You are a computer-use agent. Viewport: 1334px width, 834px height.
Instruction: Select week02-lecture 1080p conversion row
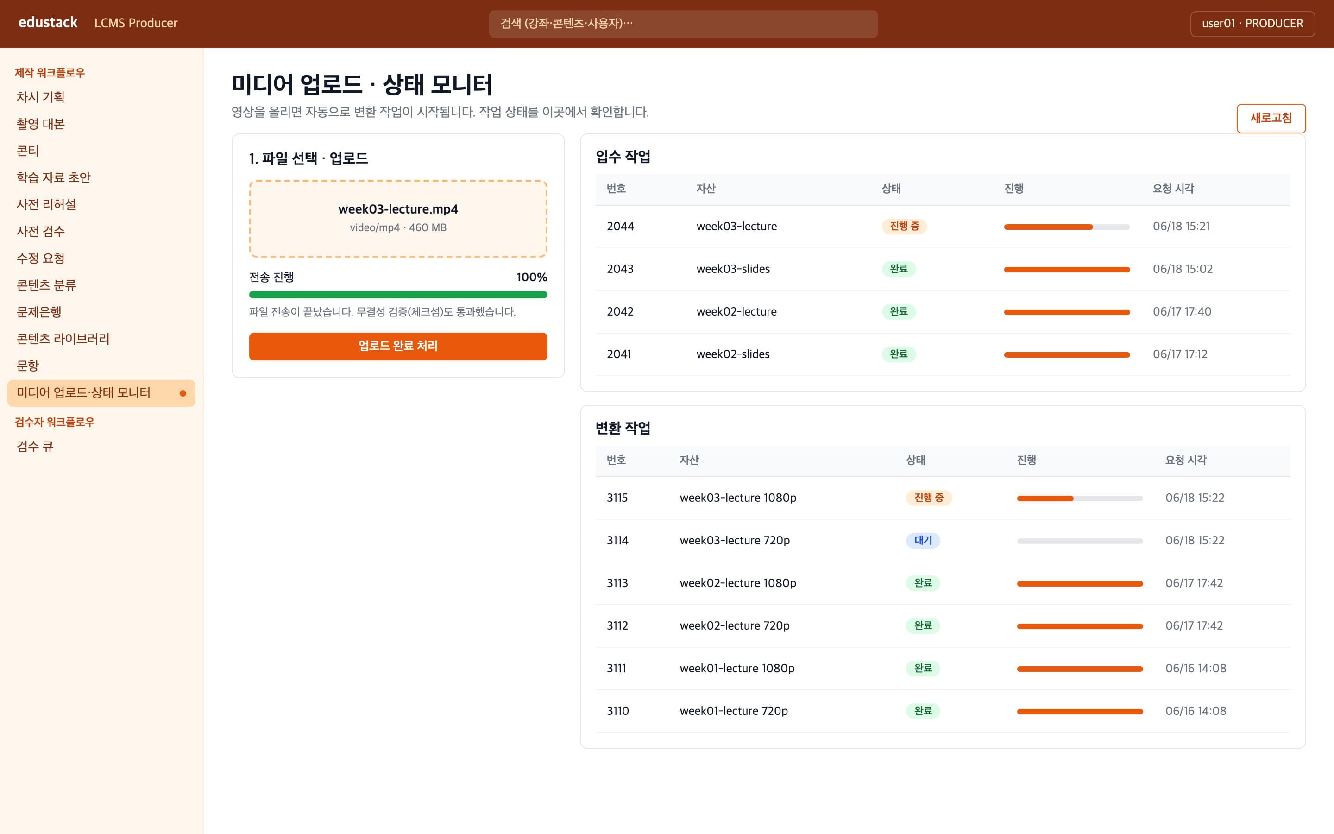pos(943,583)
